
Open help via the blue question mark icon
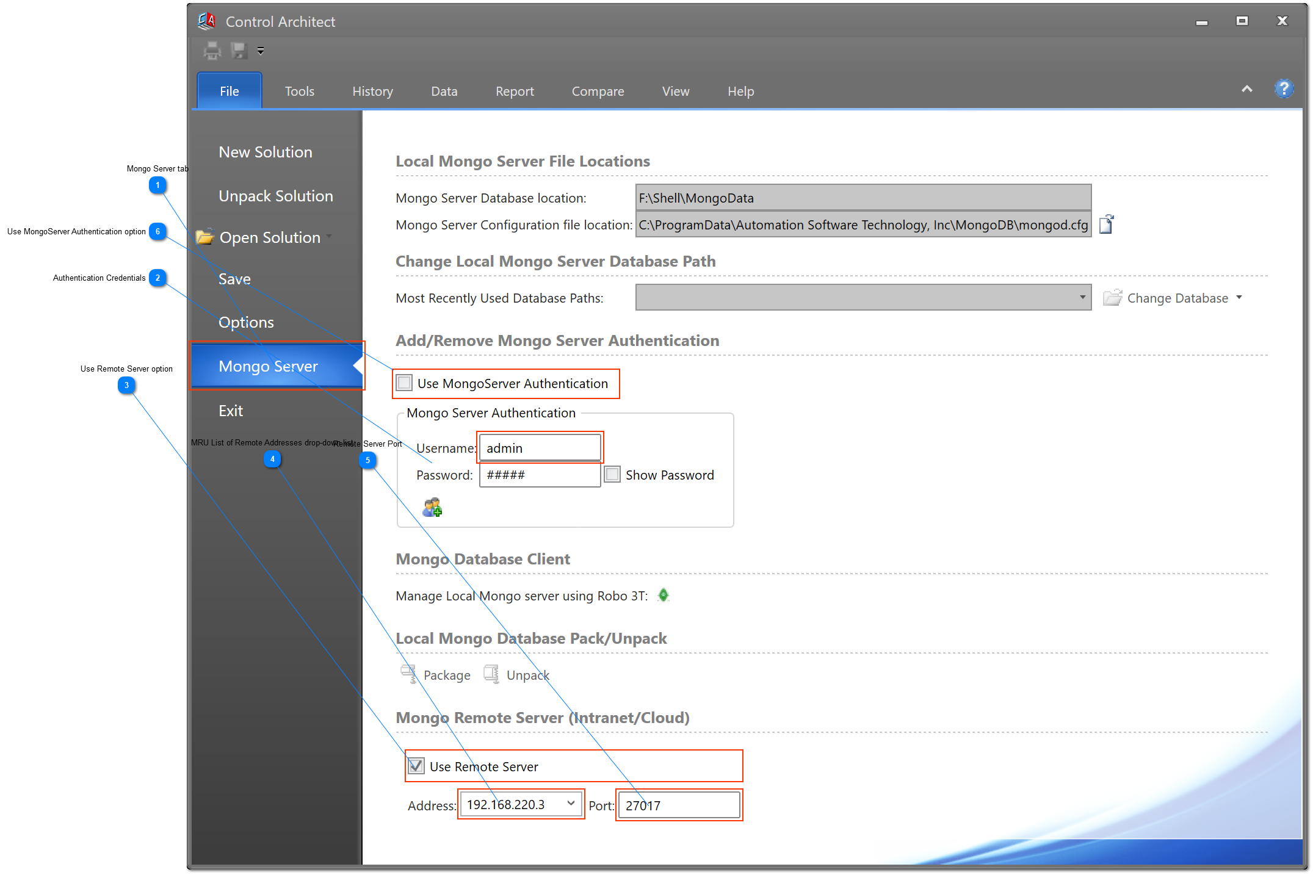pos(1284,89)
